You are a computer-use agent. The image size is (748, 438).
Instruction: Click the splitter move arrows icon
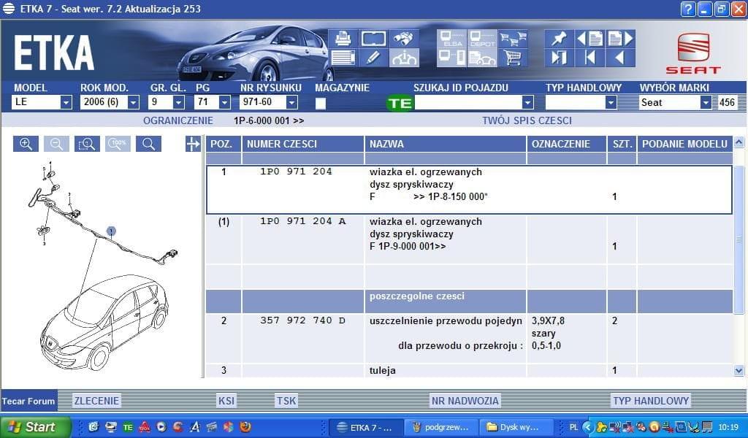click(x=193, y=144)
